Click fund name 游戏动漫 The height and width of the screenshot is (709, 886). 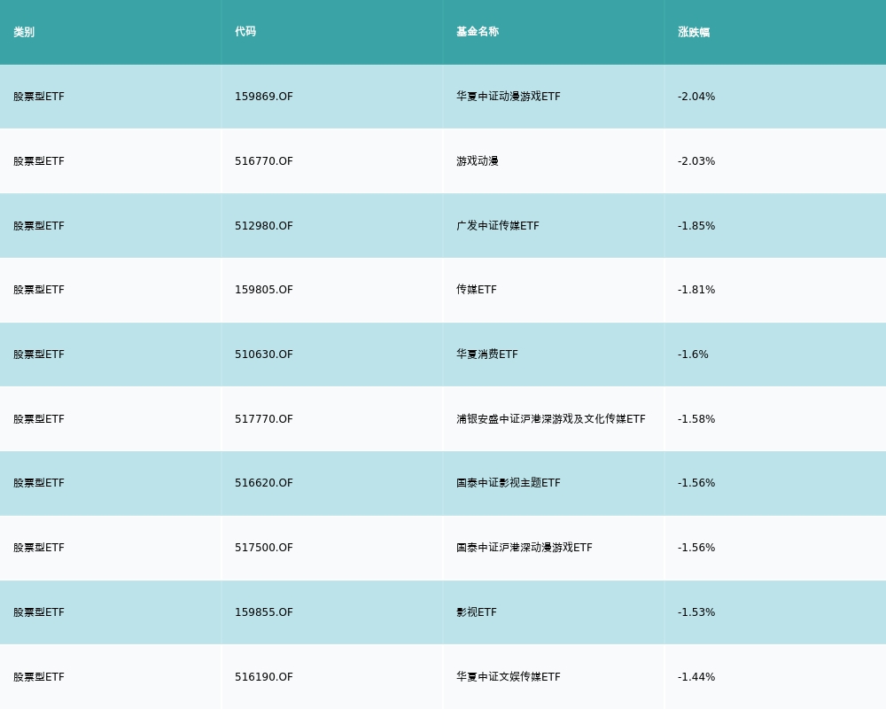(x=478, y=161)
